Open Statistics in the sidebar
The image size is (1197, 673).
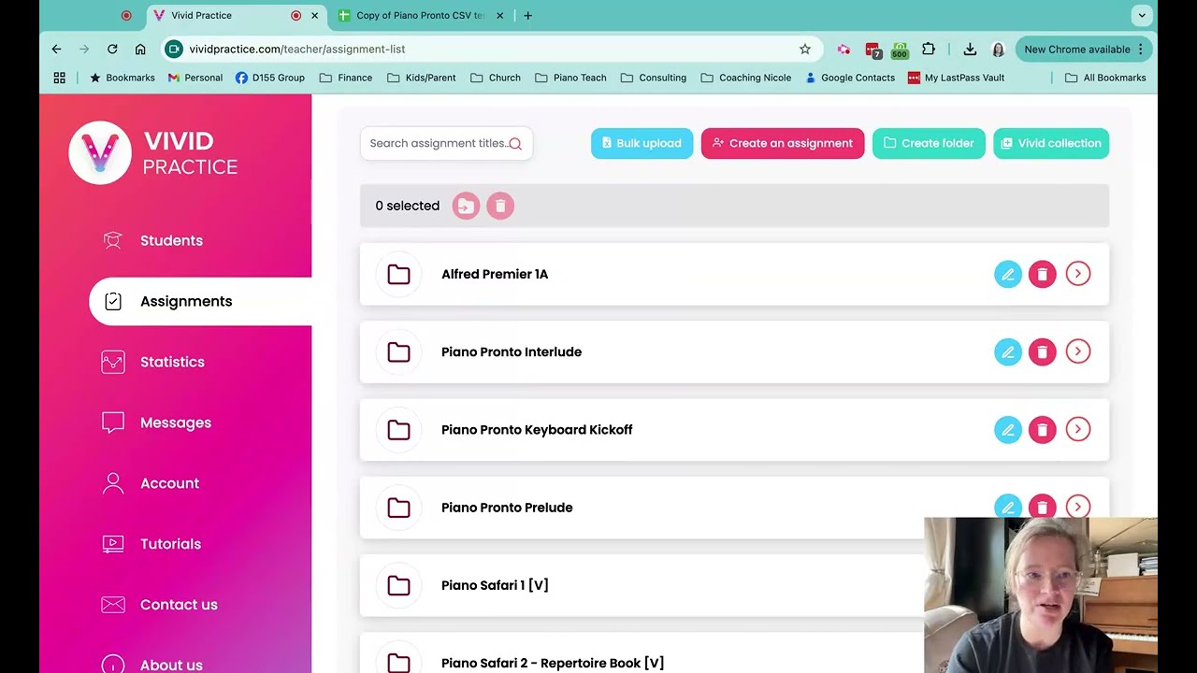[x=172, y=362]
